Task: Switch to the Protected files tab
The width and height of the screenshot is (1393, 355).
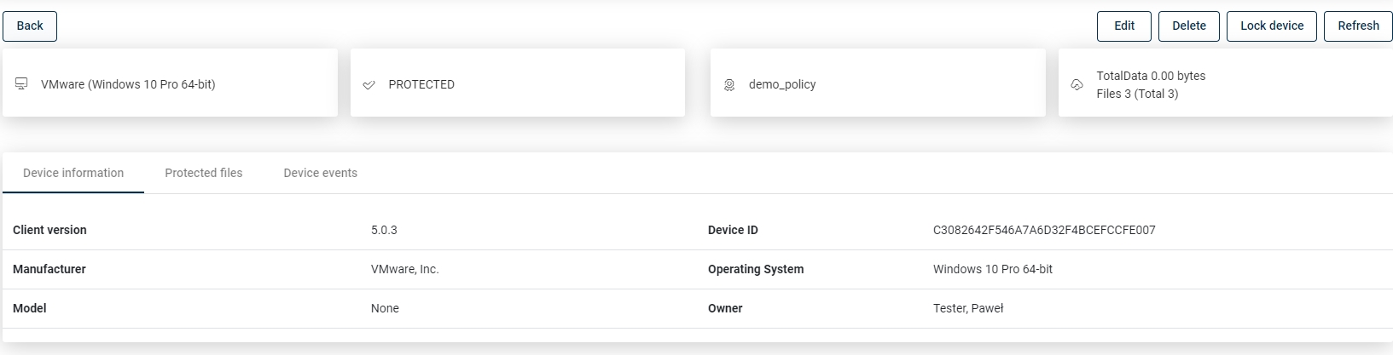Action: click(x=204, y=173)
